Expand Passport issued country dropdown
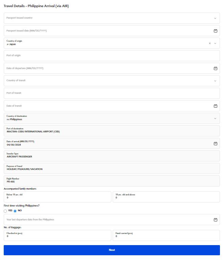The height and width of the screenshot is (260, 223). coord(215,18)
